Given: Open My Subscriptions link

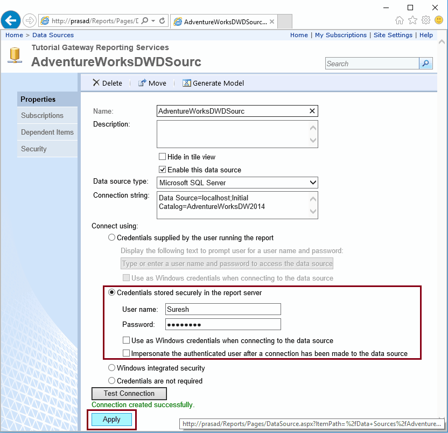Looking at the screenshot, I should coord(340,35).
